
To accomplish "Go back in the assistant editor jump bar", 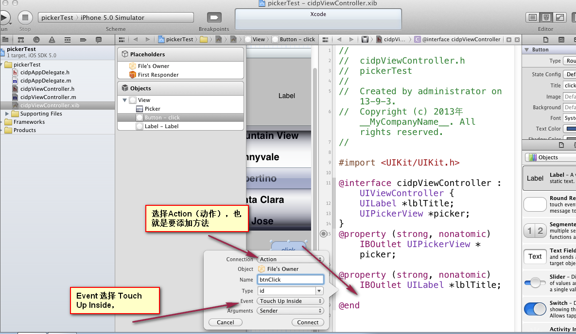I will point(339,40).
